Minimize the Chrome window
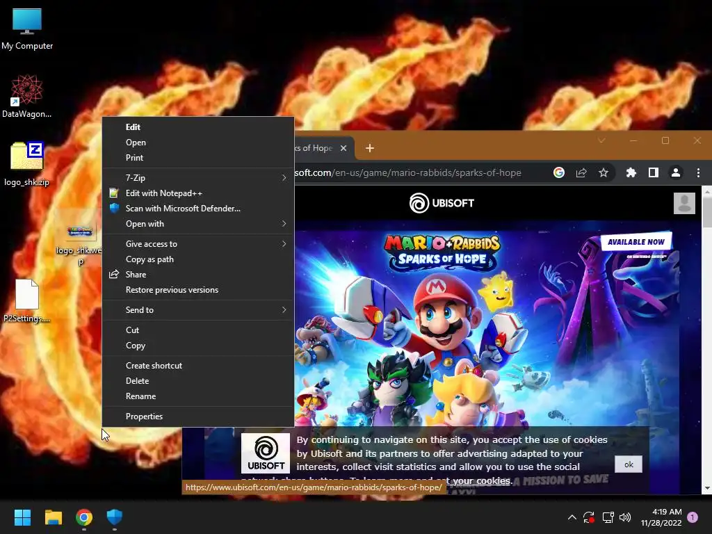Viewport: 712px width, 534px height. (x=633, y=140)
